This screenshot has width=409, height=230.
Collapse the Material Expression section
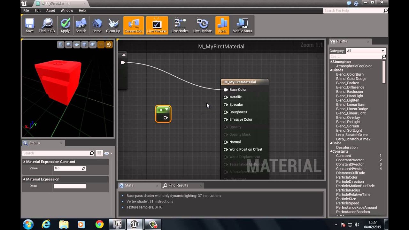24,179
